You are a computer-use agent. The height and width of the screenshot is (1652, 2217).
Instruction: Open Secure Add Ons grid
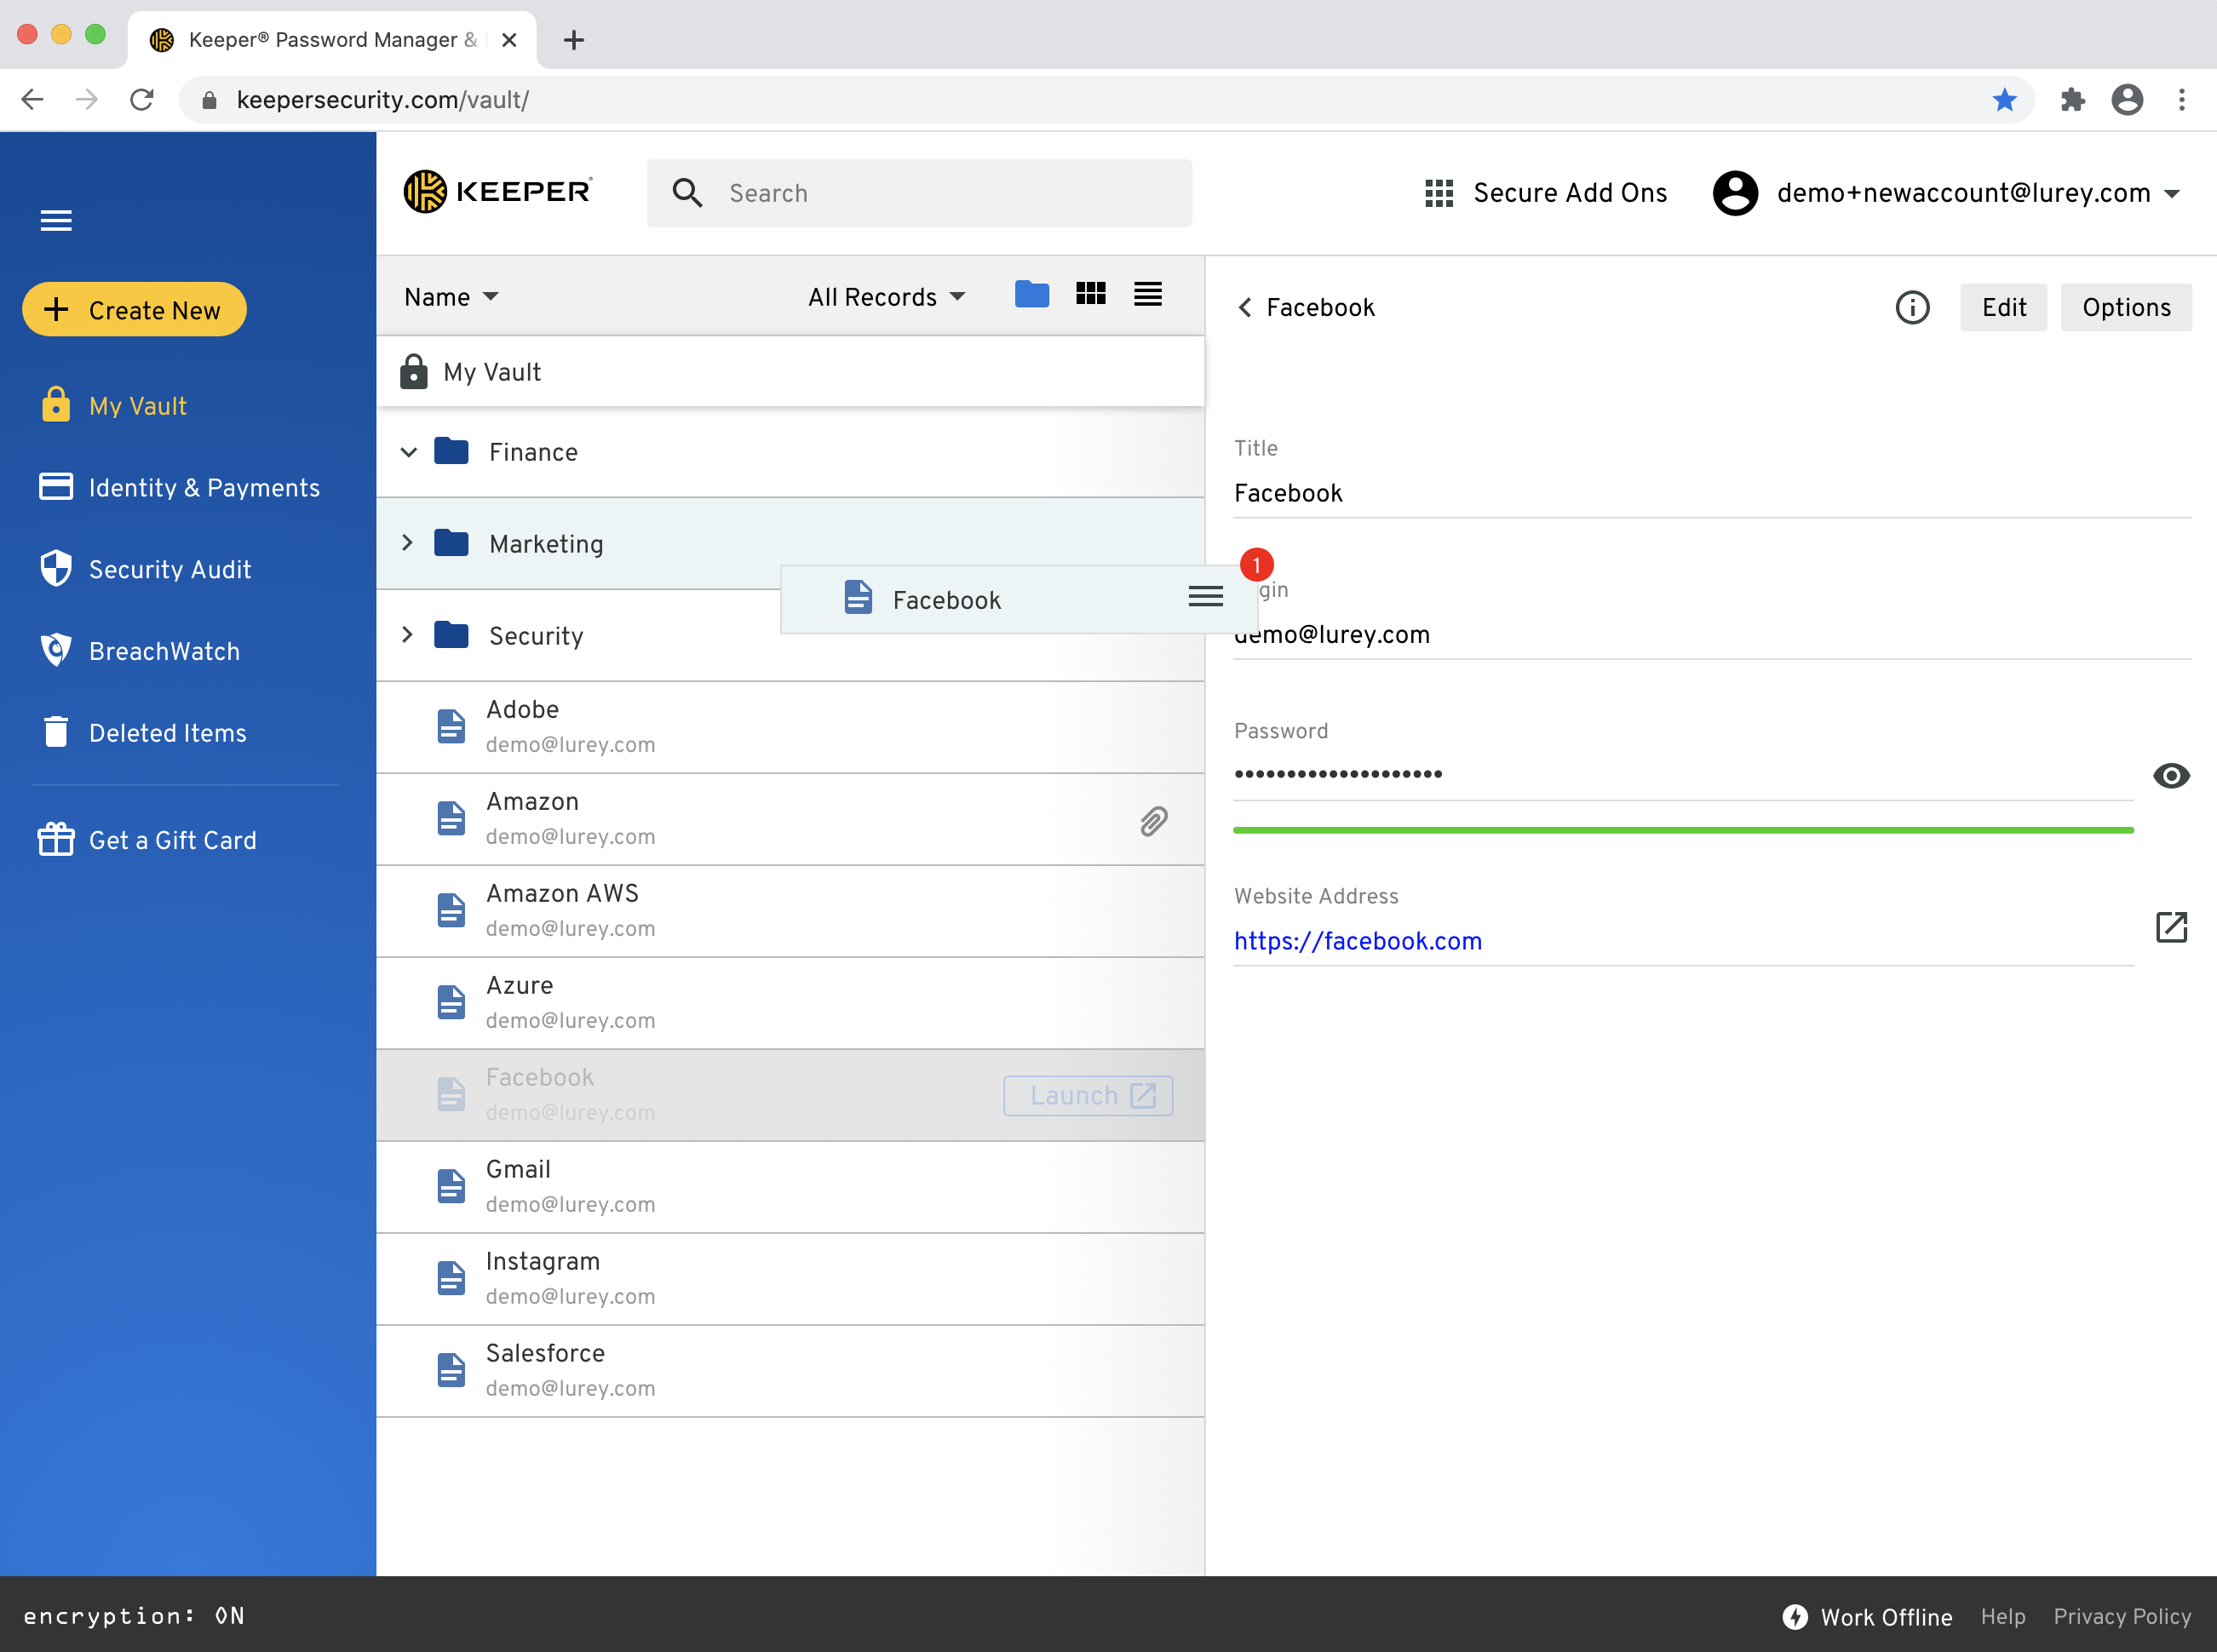pyautogui.click(x=1545, y=193)
